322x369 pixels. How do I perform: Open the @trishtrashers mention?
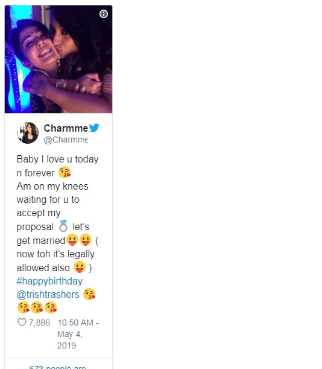pos(48,294)
